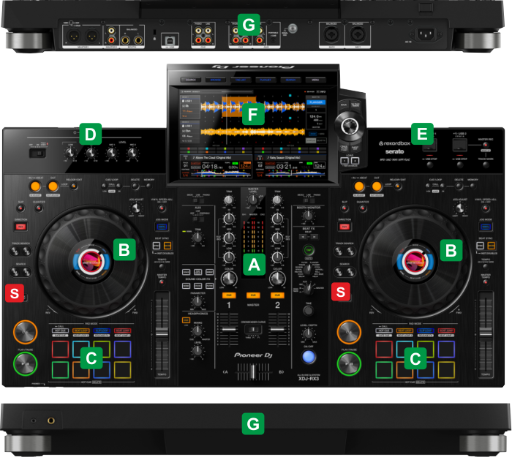Click the SPACE sound color FX button

pyautogui.click(x=186, y=272)
